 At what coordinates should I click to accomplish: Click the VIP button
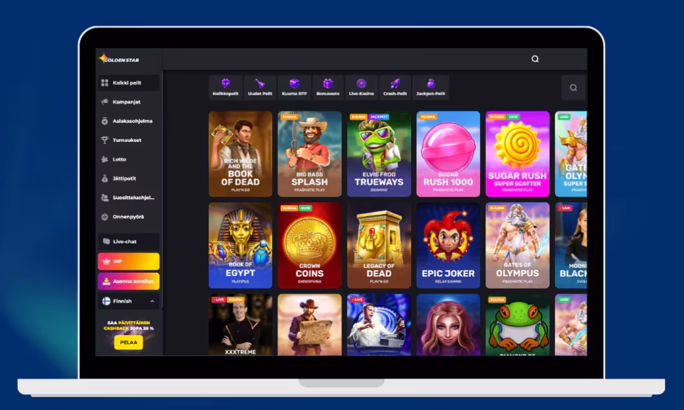pyautogui.click(x=129, y=262)
